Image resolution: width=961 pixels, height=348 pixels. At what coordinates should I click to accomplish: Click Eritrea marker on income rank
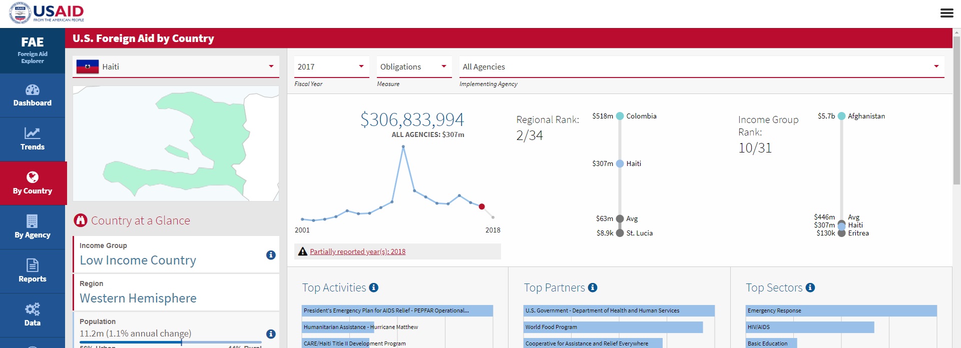(x=841, y=233)
